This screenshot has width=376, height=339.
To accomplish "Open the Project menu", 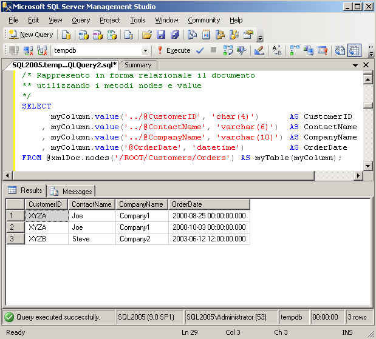I will (110, 21).
